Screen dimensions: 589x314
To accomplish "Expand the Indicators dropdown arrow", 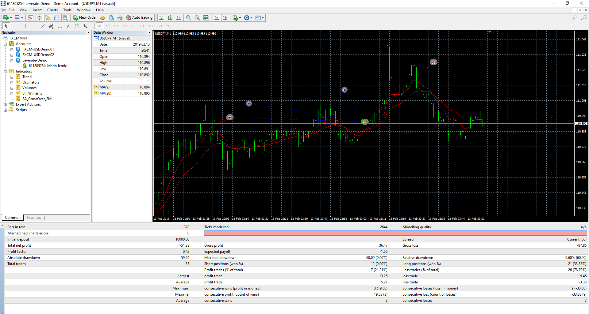I will click(x=240, y=18).
